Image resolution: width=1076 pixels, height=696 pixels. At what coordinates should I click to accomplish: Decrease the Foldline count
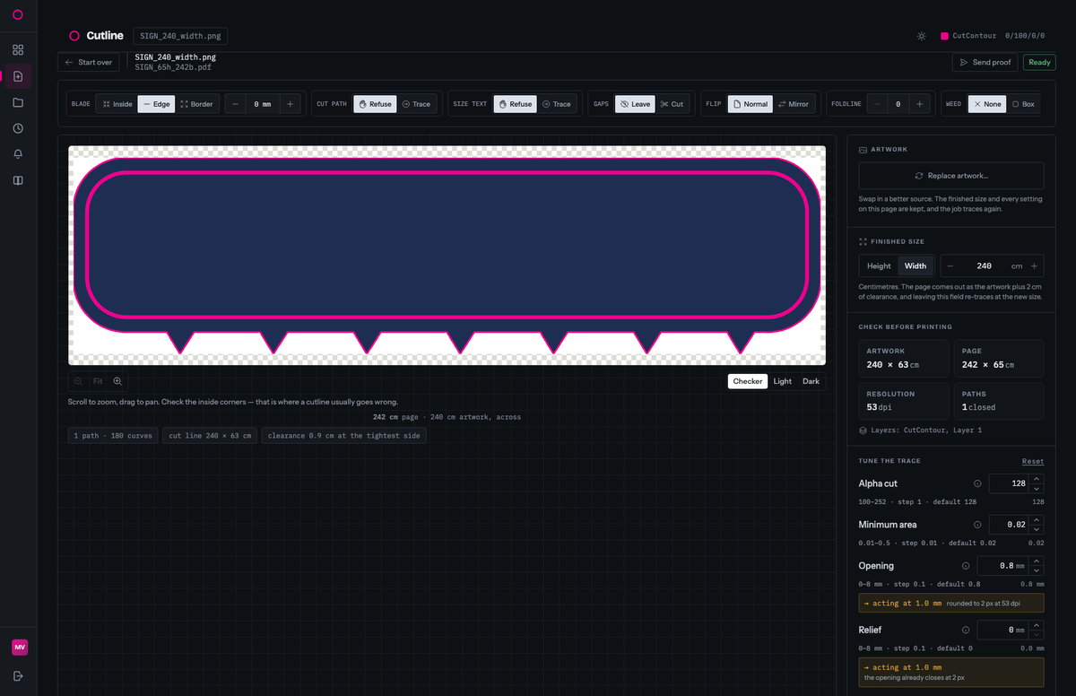878,104
